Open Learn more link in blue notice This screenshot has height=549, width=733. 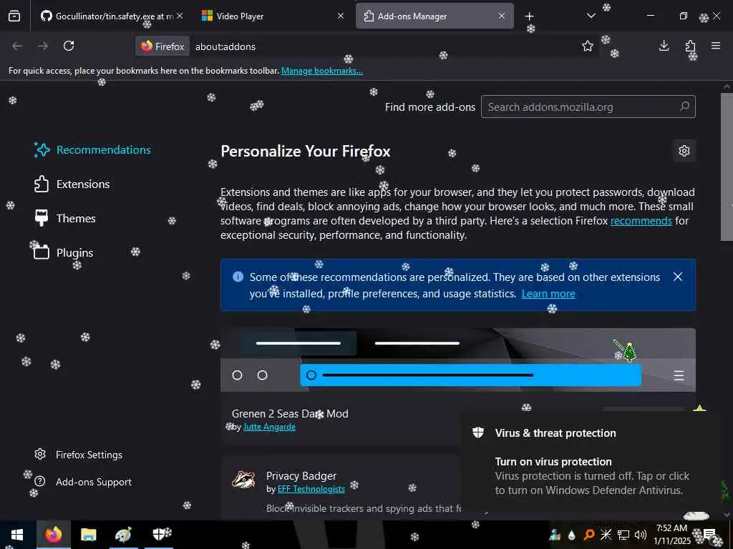click(x=548, y=294)
